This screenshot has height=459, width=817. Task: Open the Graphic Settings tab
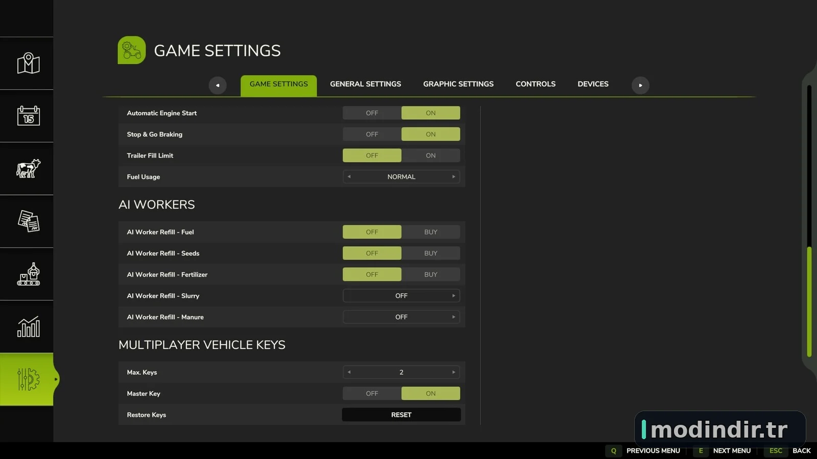point(458,84)
